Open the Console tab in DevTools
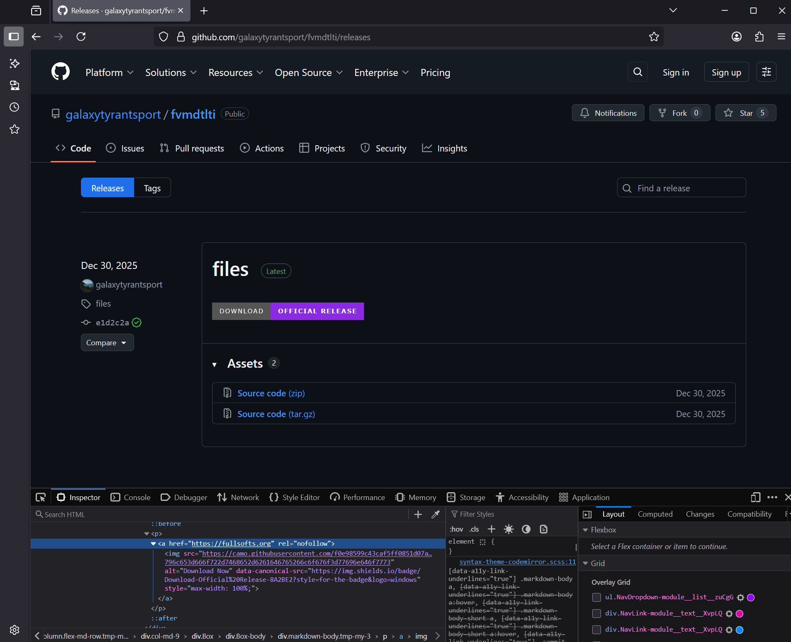791x642 pixels. click(x=131, y=497)
